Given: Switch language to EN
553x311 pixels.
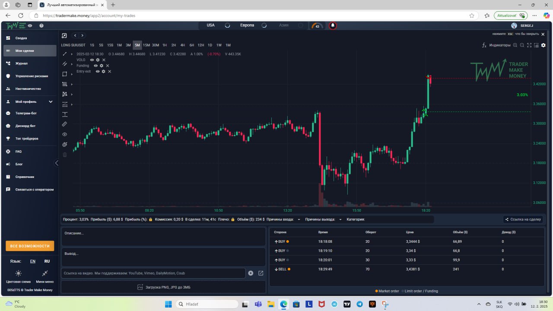Looking at the screenshot, I should (33, 261).
